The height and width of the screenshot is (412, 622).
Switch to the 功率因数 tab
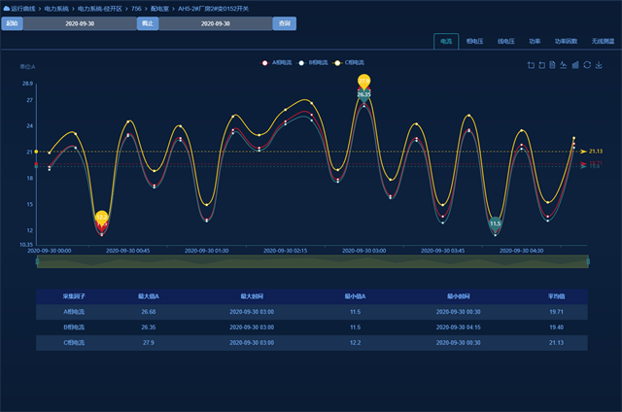click(x=566, y=42)
